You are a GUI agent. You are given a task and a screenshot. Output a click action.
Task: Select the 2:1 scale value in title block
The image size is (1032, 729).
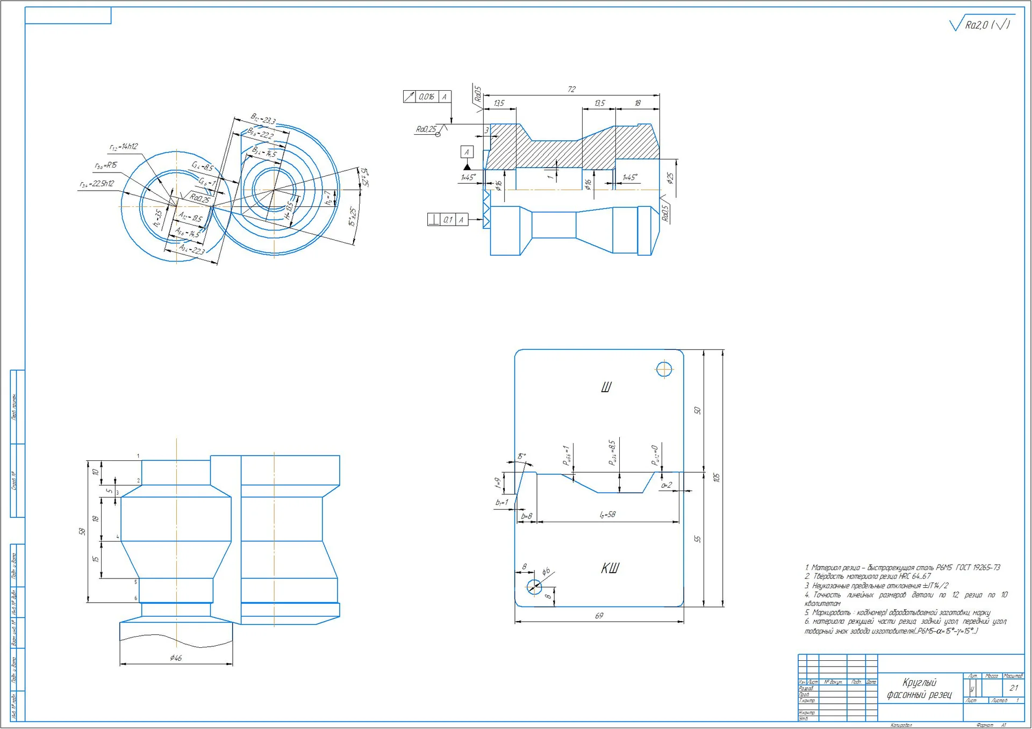click(1013, 688)
